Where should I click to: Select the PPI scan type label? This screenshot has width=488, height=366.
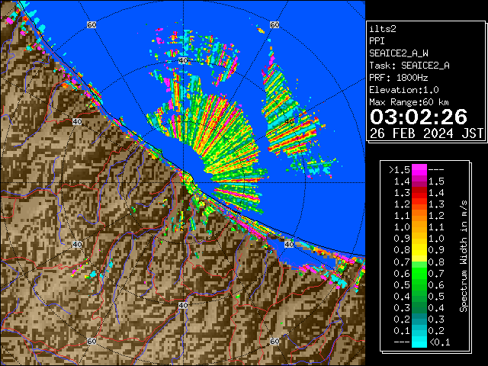click(377, 41)
